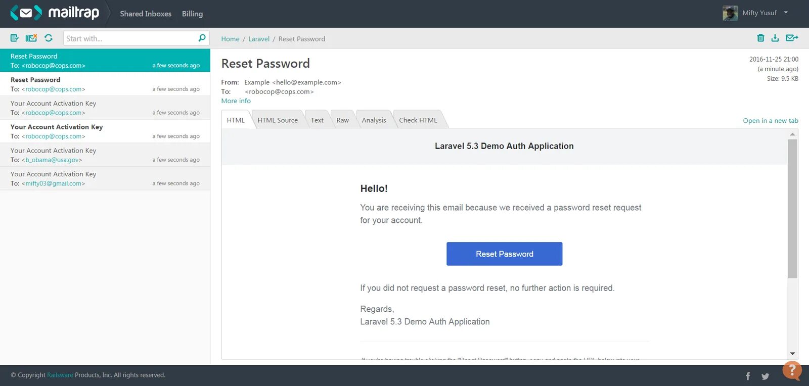This screenshot has height=386, width=809.
Task: Forward the email using envelope arrow icon
Action: [x=791, y=38]
